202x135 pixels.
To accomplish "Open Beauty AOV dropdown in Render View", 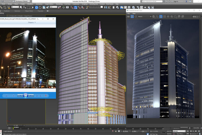I will [x=145, y=17].
